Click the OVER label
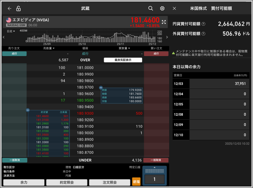The height and width of the screenshot is (188, 253). pos(85,60)
